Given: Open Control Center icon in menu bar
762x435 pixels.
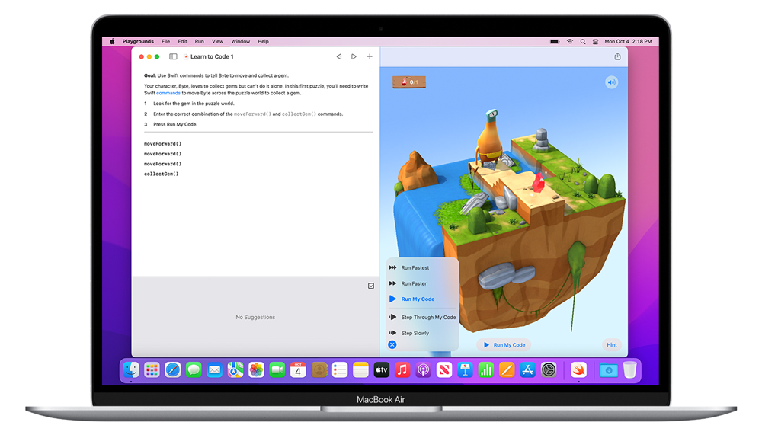Looking at the screenshot, I should coord(595,41).
